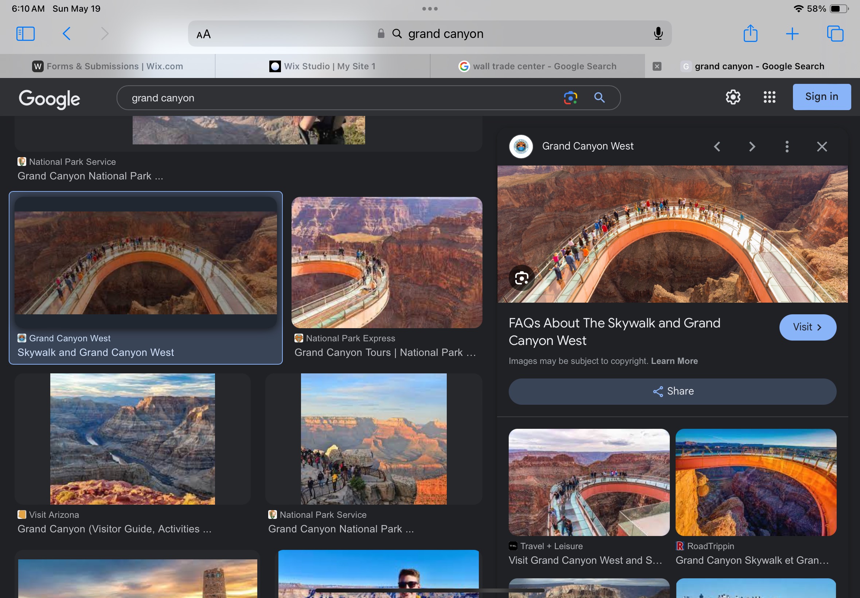Viewport: 860px width, 598px height.
Task: Toggle the Safari sidebar panel
Action: pyautogui.click(x=26, y=34)
